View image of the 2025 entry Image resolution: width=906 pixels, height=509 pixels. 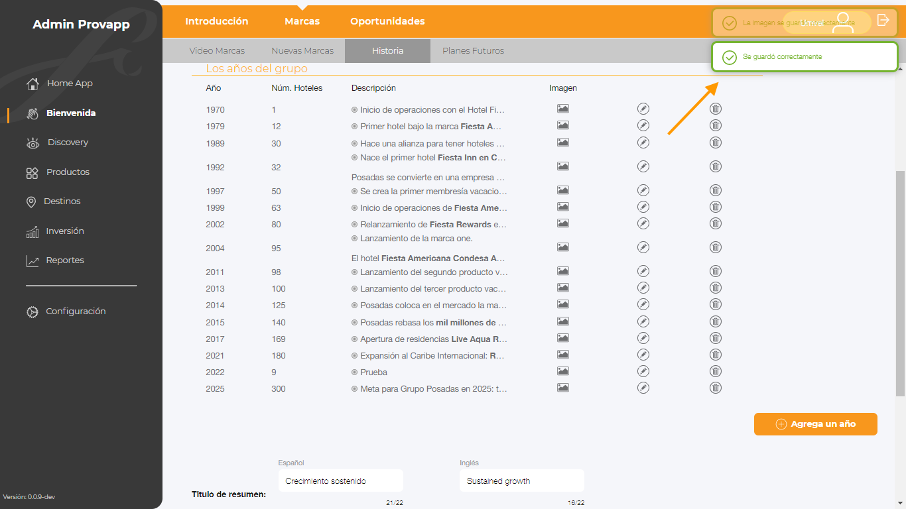[x=563, y=388]
